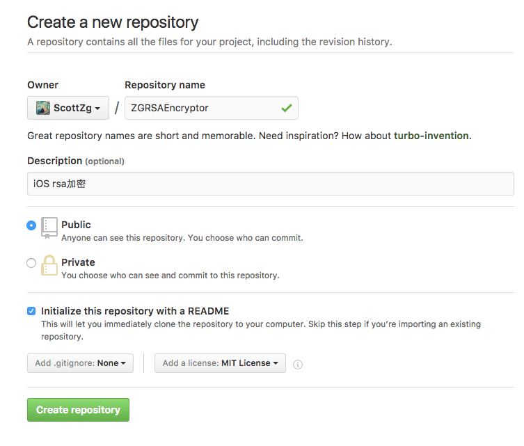Select the Public radio button

[31, 225]
